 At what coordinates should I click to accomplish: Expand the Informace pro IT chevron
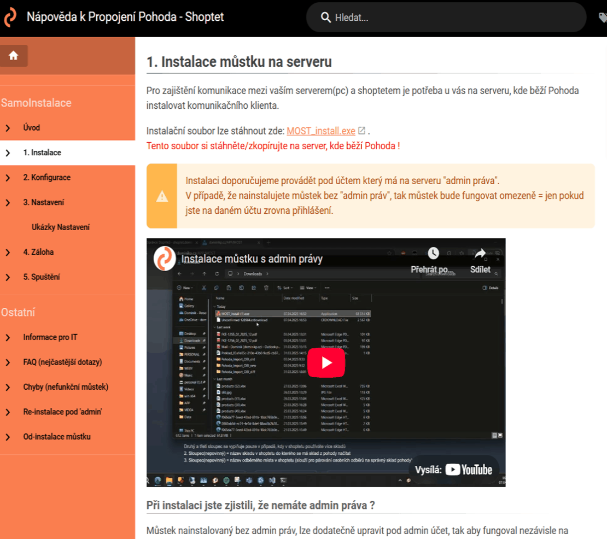8,337
